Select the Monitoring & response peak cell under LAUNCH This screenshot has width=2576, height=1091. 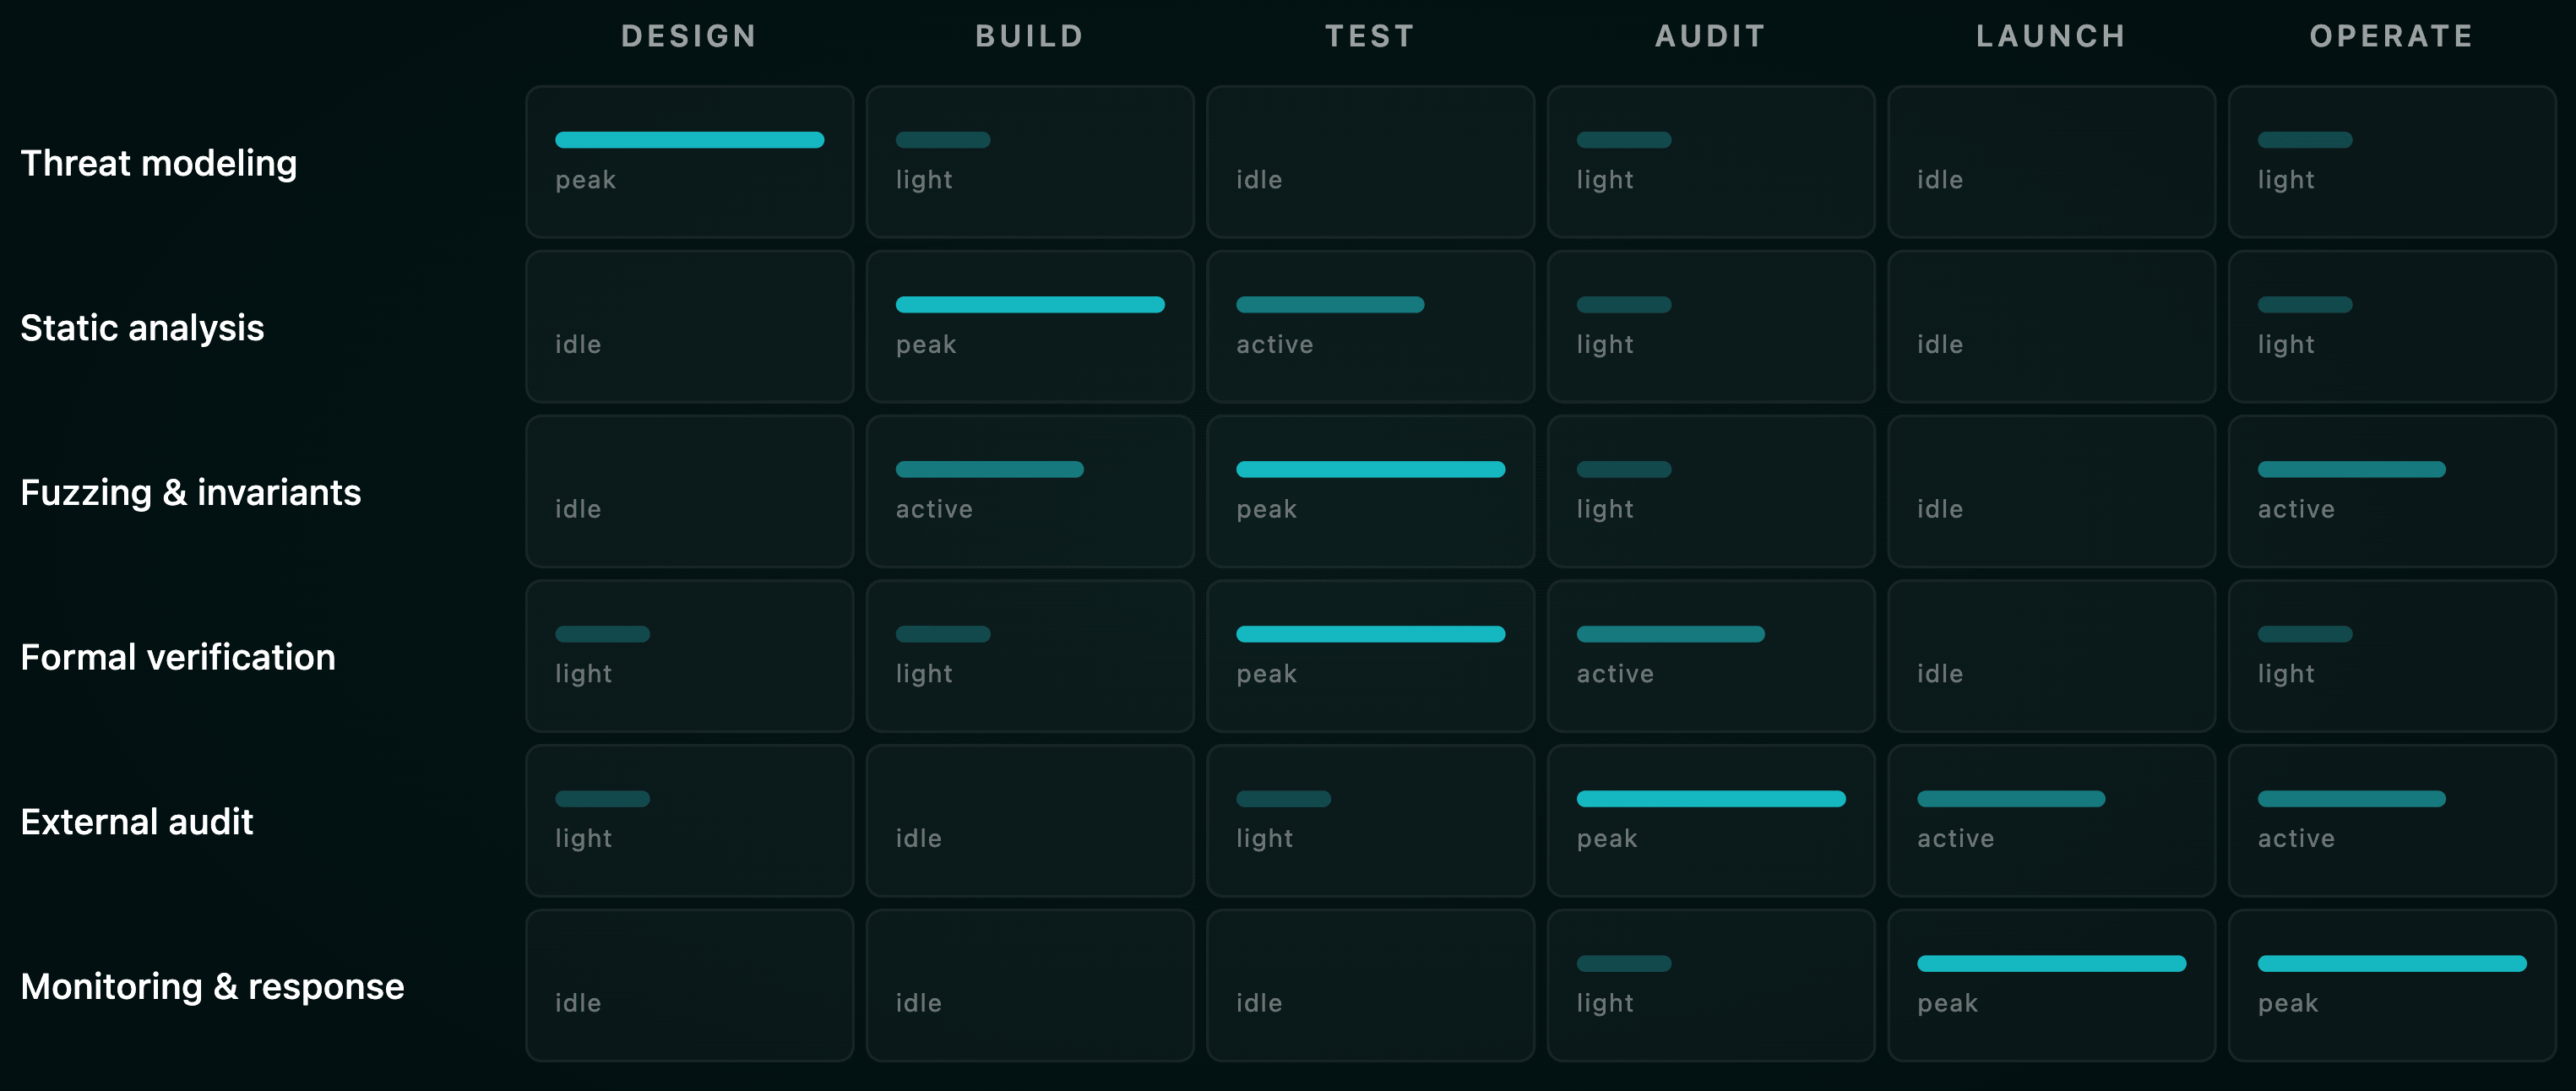click(2051, 985)
